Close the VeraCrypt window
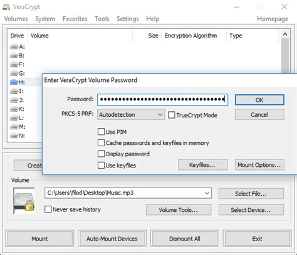Viewport: 297px width, 255px height. coord(284,7)
